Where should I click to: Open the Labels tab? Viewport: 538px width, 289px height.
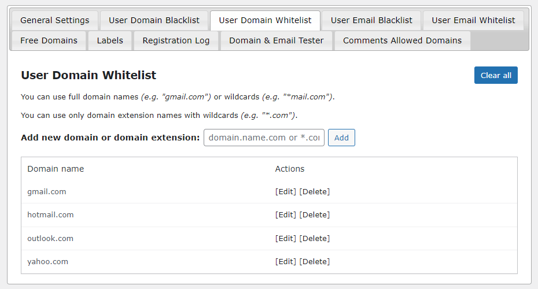(x=110, y=40)
